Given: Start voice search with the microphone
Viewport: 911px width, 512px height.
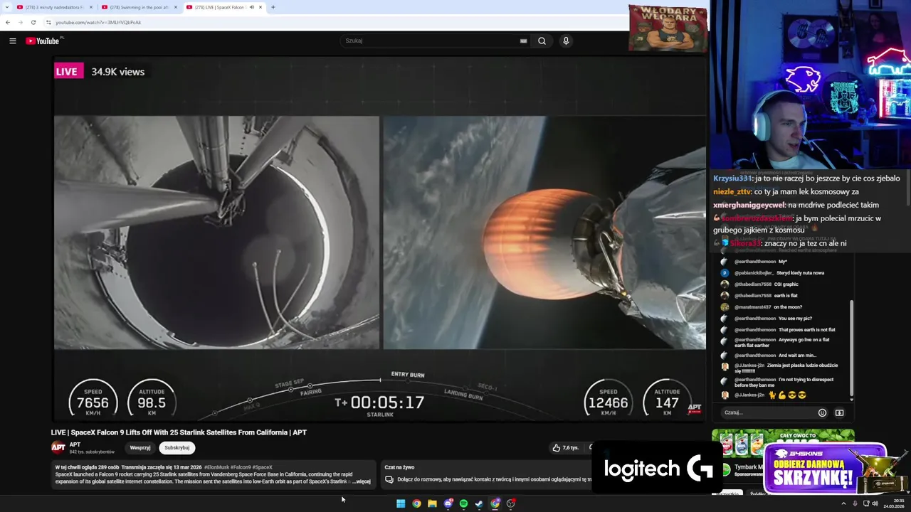Looking at the screenshot, I should click(x=566, y=41).
